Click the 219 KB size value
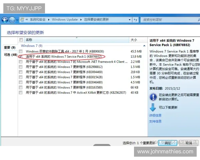This screenshot has height=160, width=200. (135, 72)
